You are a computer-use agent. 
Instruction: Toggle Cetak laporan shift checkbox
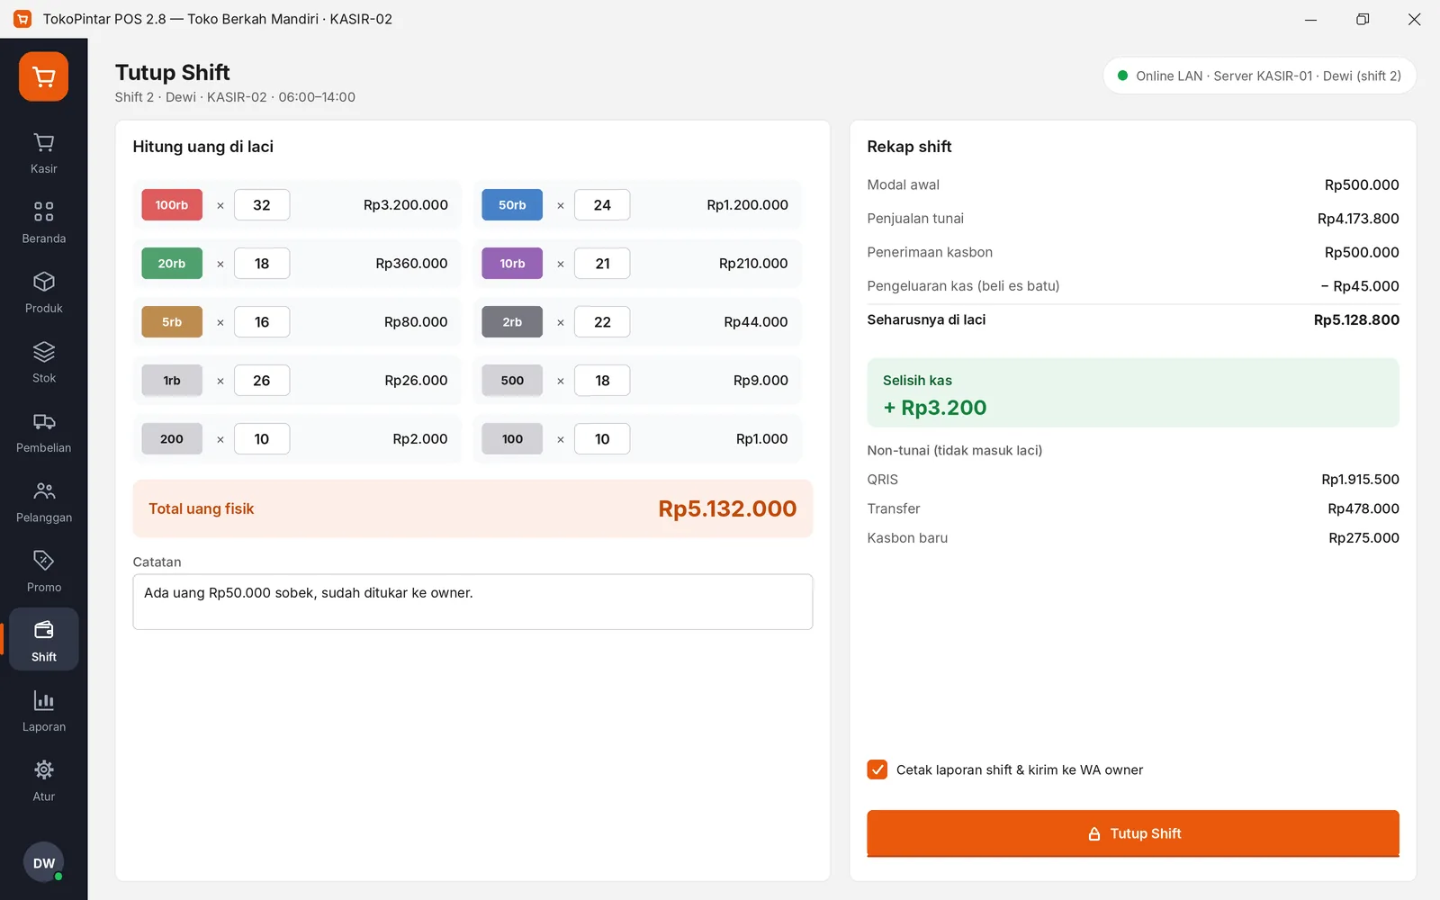pyautogui.click(x=877, y=769)
